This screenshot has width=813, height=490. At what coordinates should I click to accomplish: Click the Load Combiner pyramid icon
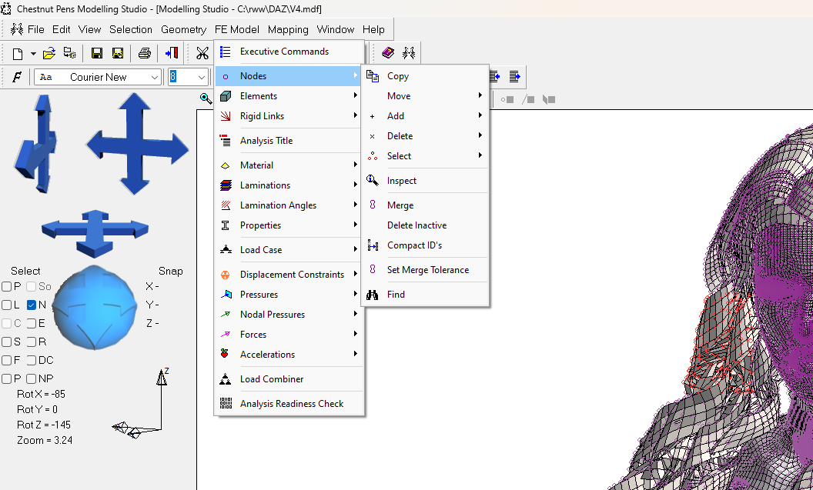point(225,379)
